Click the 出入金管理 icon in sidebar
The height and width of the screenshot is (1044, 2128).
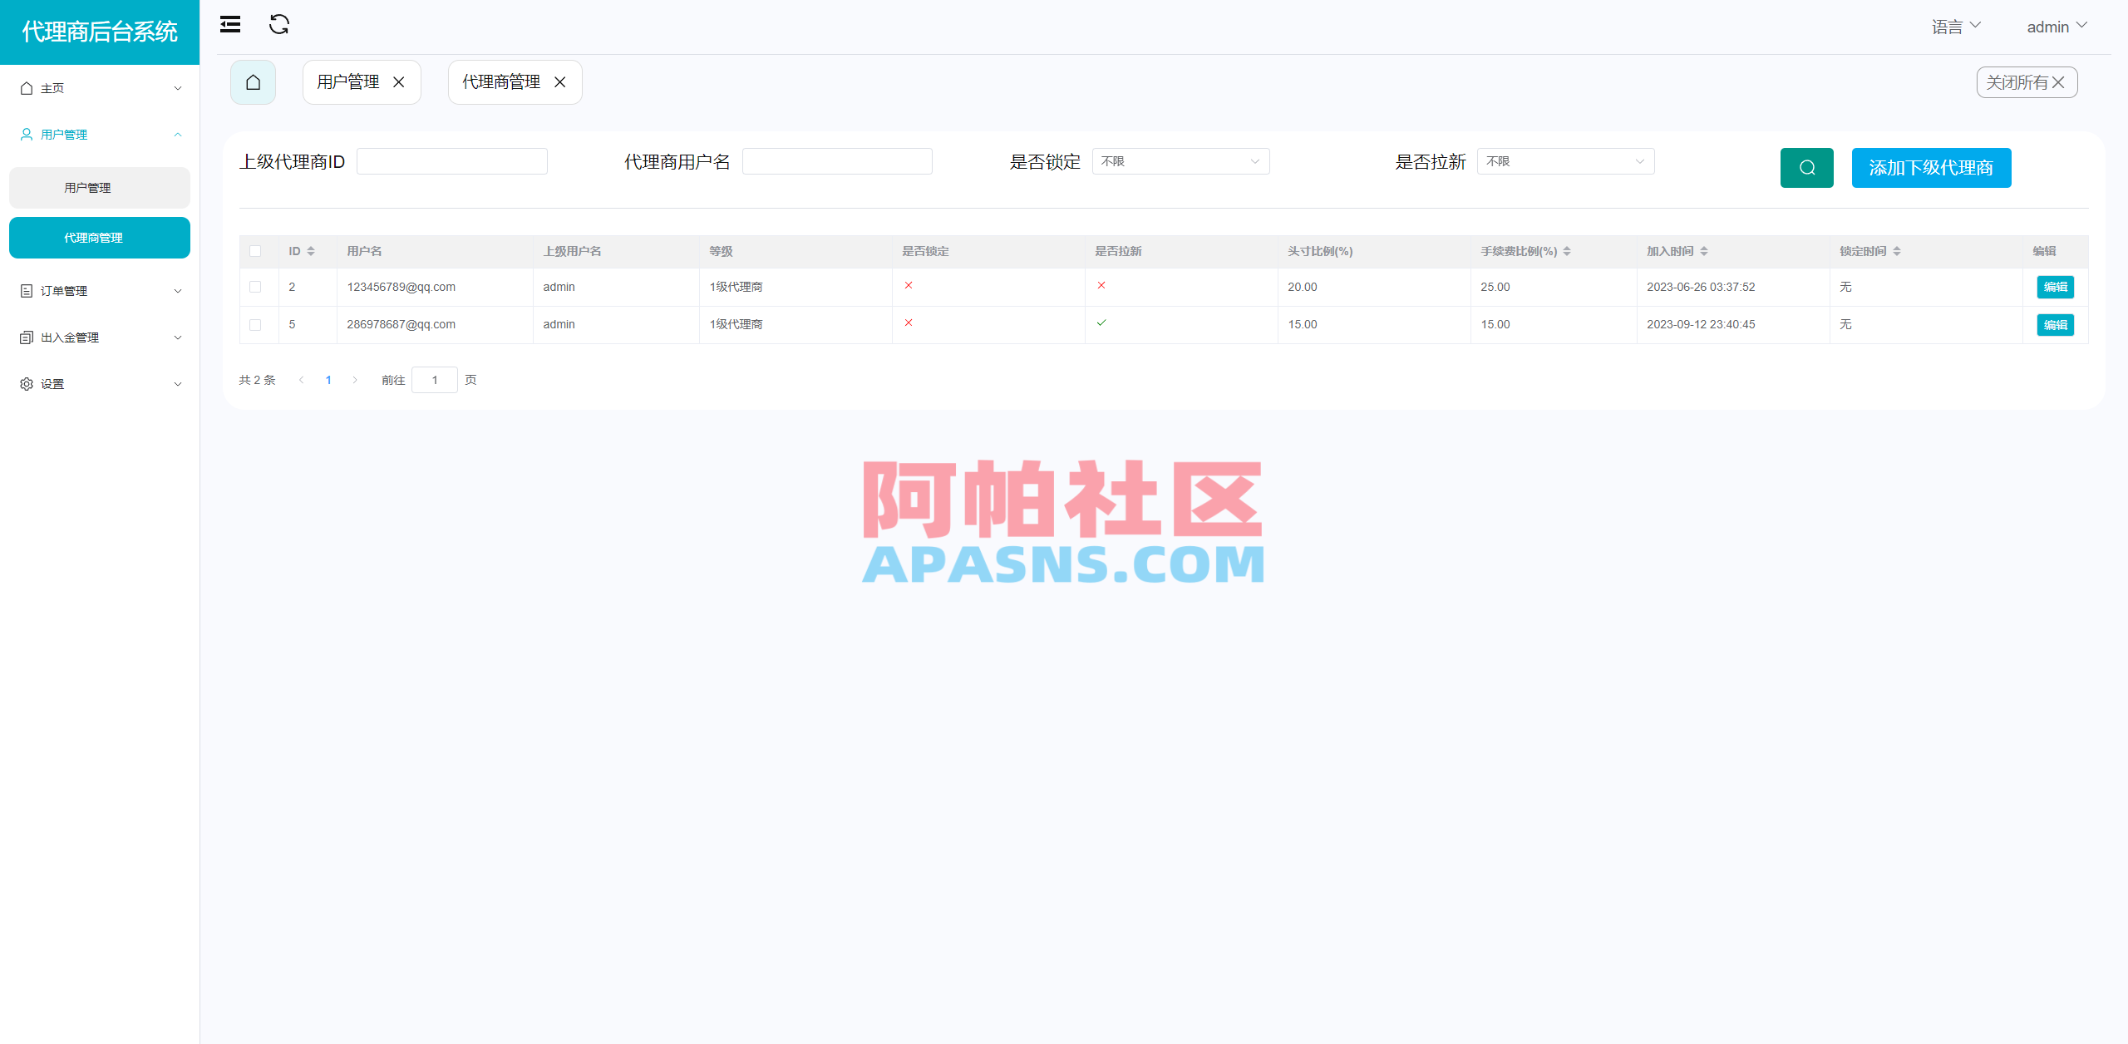tap(25, 337)
